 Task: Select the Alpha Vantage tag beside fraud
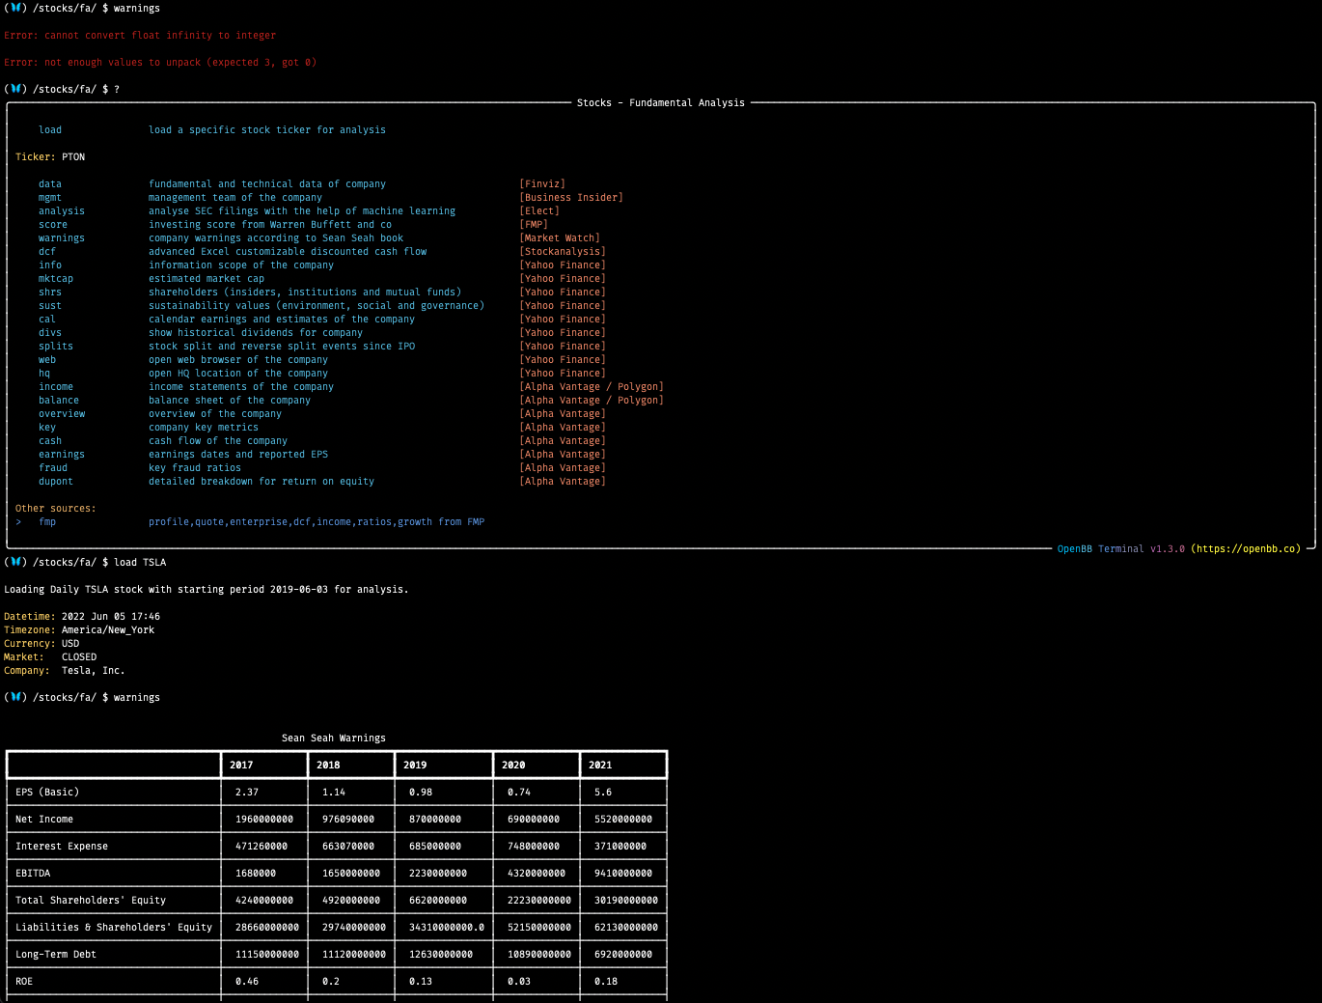coord(562,467)
